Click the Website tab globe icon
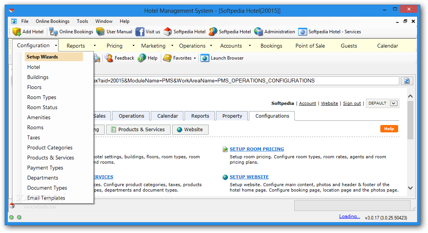 tap(179, 130)
